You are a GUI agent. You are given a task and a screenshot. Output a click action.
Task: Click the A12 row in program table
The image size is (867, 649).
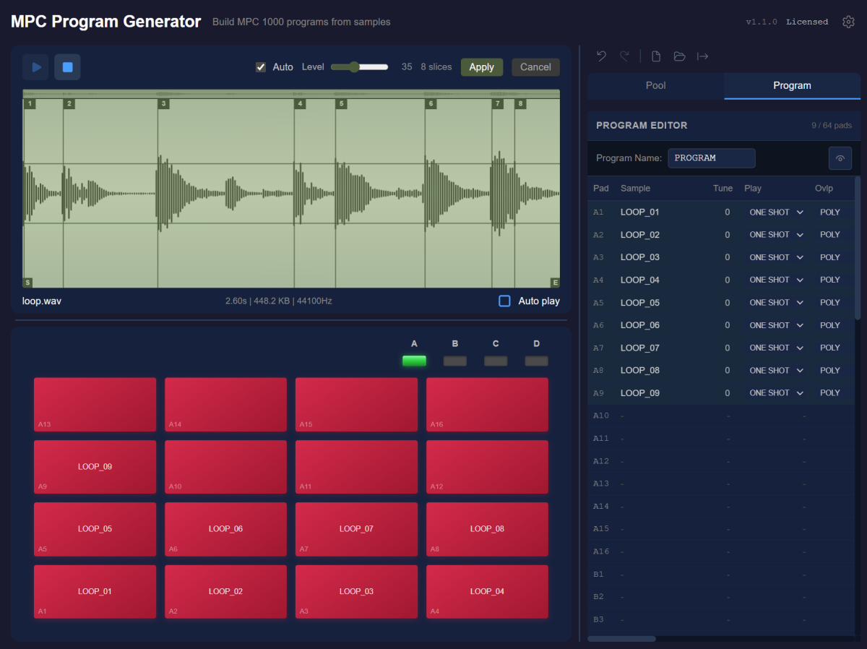[721, 461]
